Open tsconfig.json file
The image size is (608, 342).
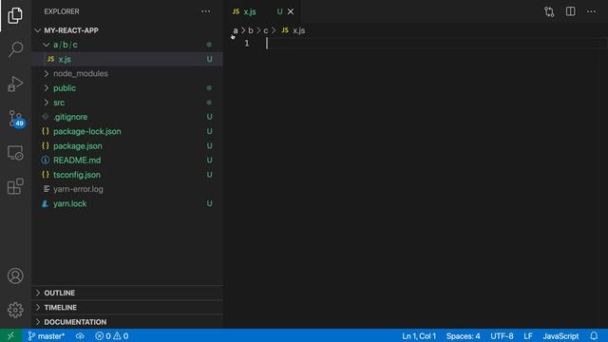point(127,175)
